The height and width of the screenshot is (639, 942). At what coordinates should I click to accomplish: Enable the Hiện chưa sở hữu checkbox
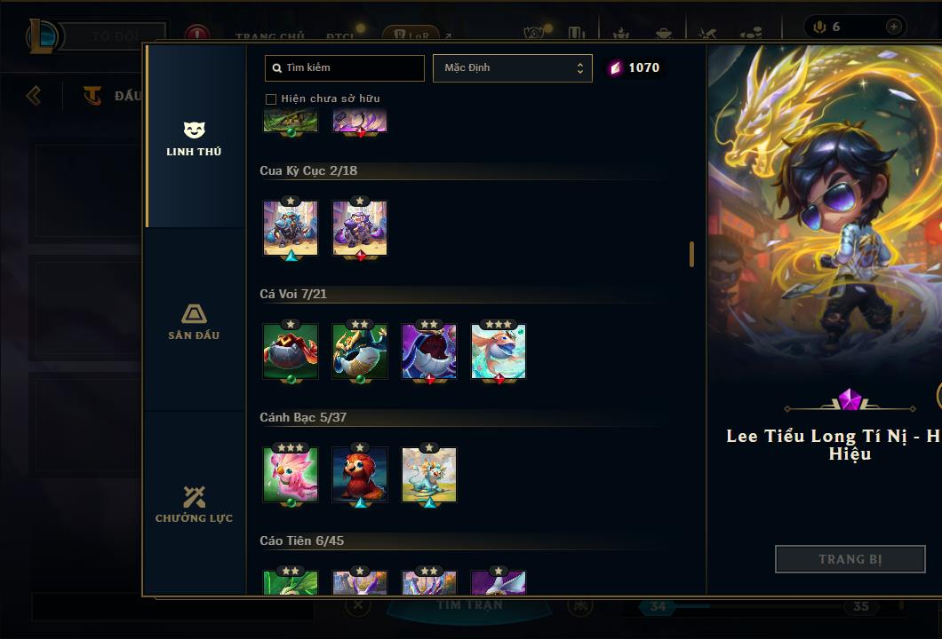(x=271, y=99)
